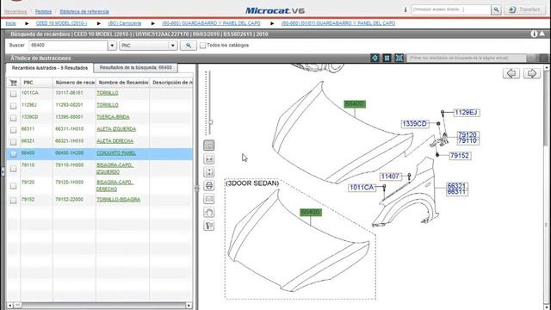Go to next illustration with right arrow

pos(532,73)
